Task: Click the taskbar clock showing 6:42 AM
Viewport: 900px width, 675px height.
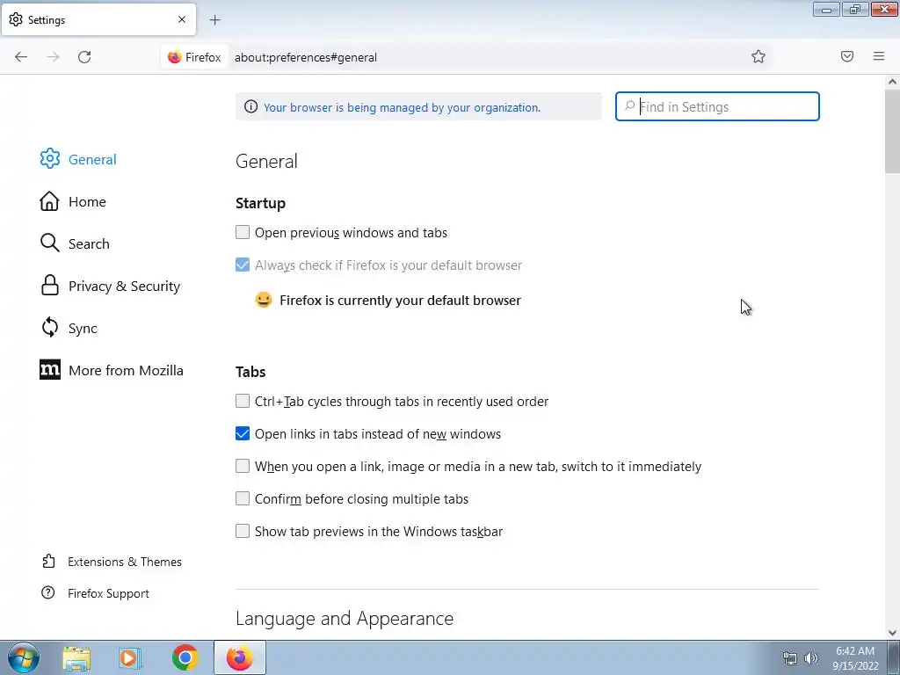Action: point(855,658)
